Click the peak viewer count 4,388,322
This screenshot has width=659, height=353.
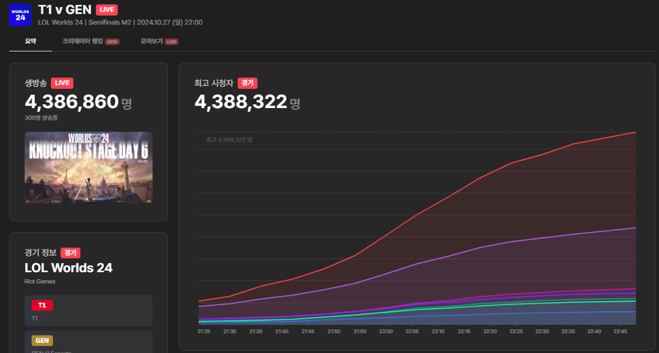click(241, 102)
